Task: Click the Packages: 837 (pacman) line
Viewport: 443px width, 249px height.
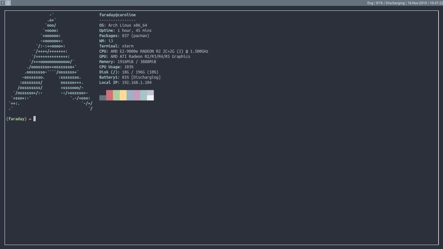Action: 124,36
